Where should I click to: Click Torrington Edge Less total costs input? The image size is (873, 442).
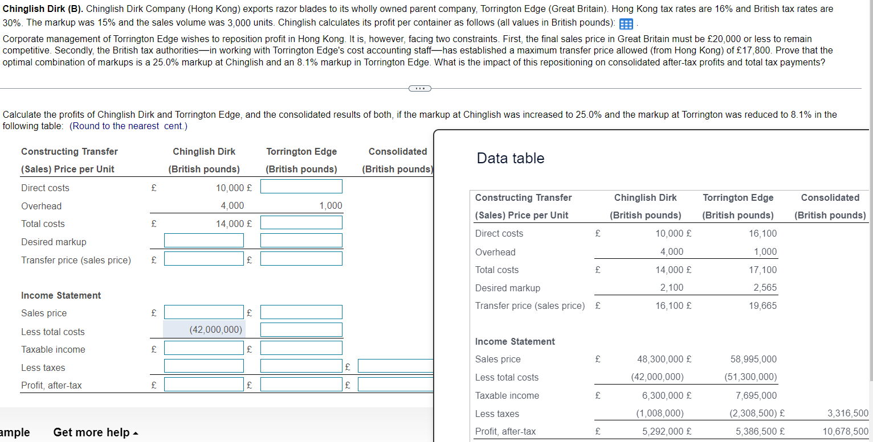click(301, 329)
